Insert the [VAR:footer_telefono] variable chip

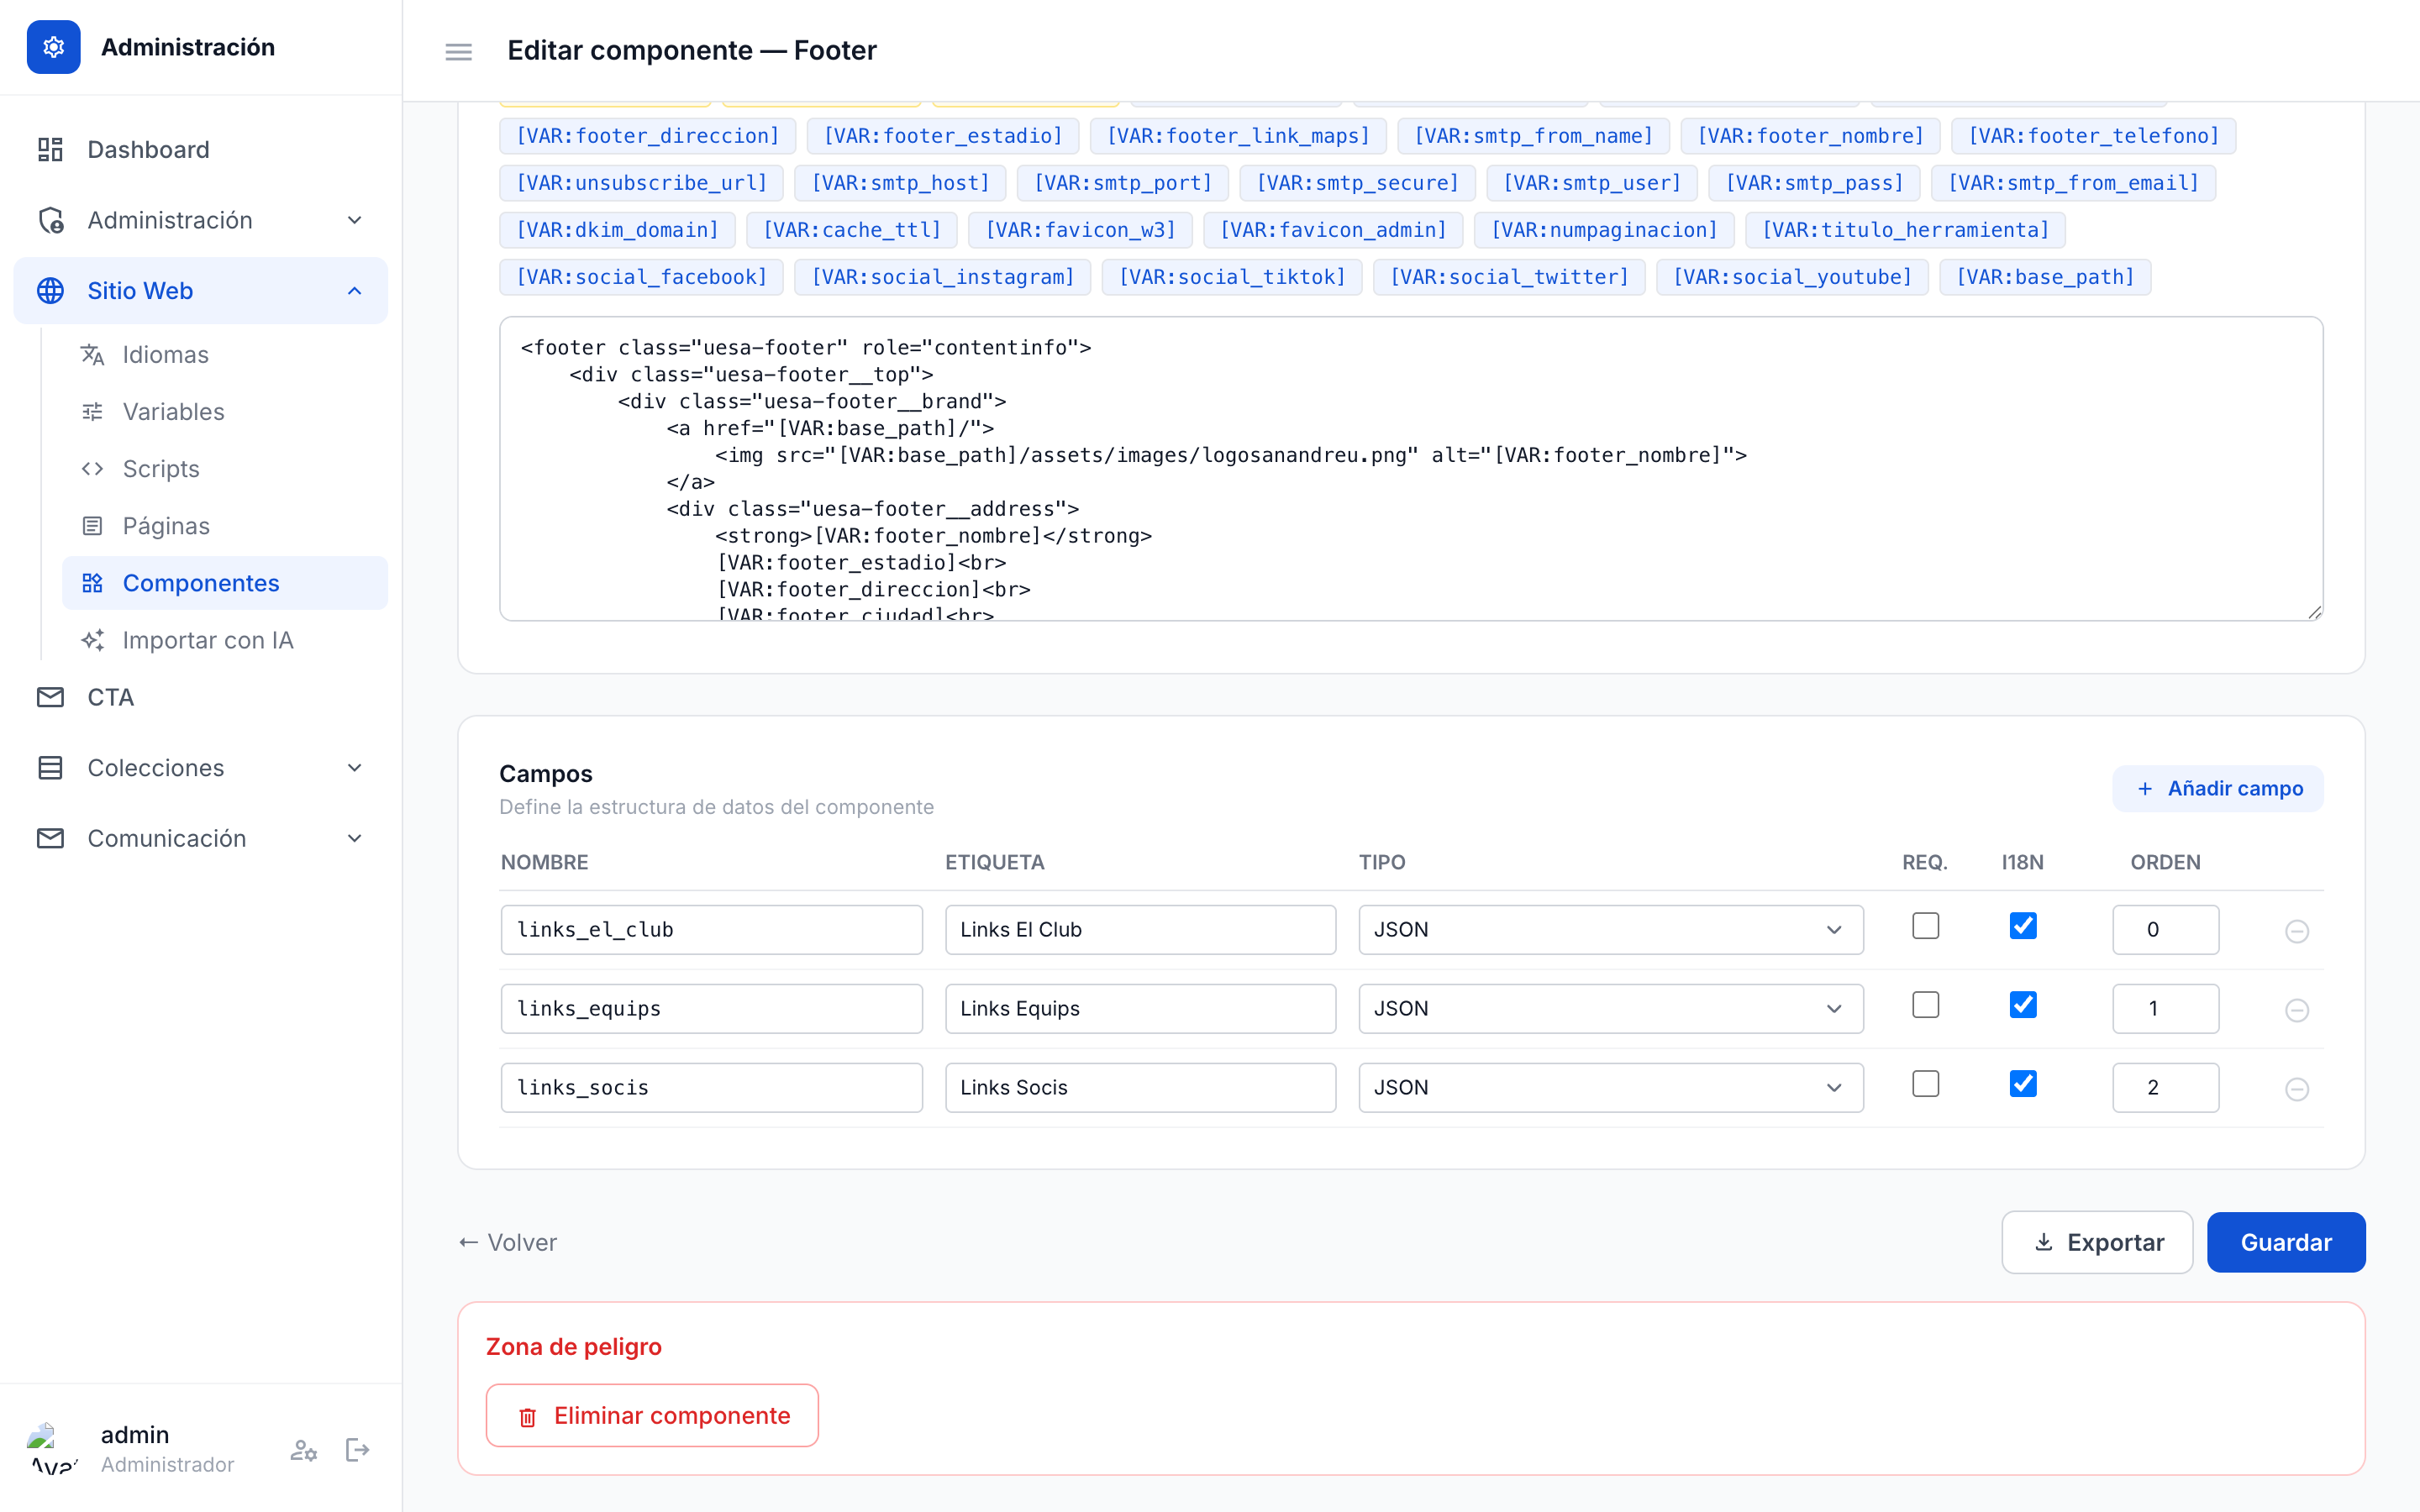pyautogui.click(x=2093, y=136)
